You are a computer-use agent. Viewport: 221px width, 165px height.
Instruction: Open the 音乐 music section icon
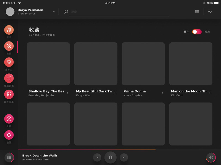pyautogui.click(x=9, y=30)
